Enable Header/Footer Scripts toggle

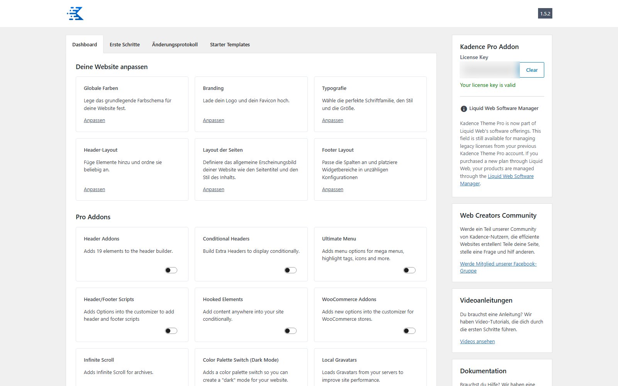tap(171, 331)
